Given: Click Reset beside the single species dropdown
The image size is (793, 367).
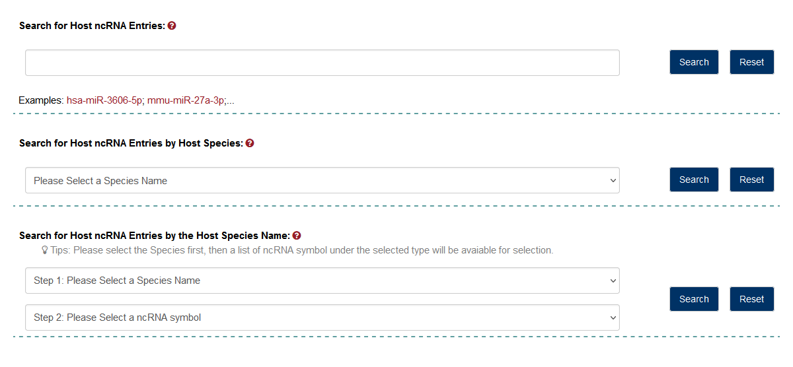Looking at the screenshot, I should (751, 180).
